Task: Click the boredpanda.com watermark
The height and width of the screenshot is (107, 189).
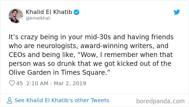Action: point(160,101)
